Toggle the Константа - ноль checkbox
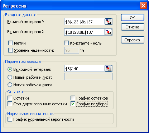Image resolution: width=149 pixels, height=133 pixels. point(66,43)
